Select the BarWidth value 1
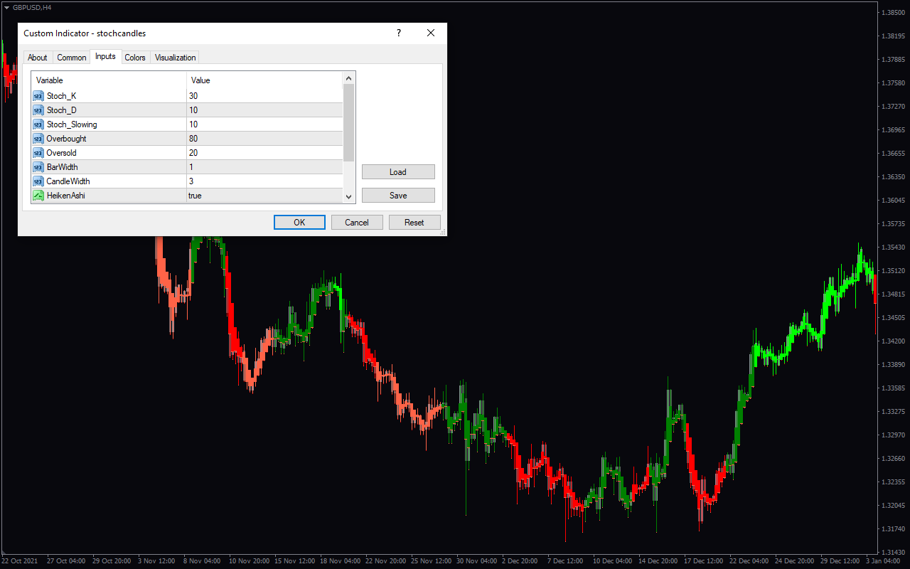This screenshot has width=910, height=569. click(264, 167)
